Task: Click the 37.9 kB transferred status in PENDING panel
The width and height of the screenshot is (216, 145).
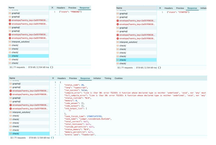Action: 38,67
